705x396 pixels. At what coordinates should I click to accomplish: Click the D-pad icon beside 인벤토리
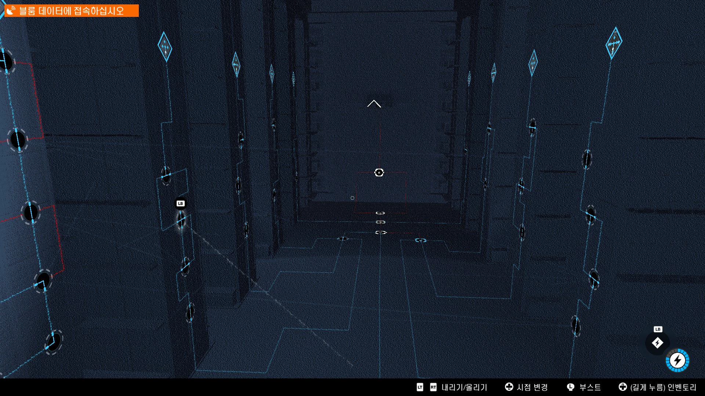(623, 387)
